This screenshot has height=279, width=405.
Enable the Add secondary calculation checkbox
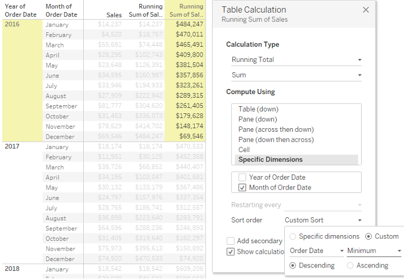231,241
